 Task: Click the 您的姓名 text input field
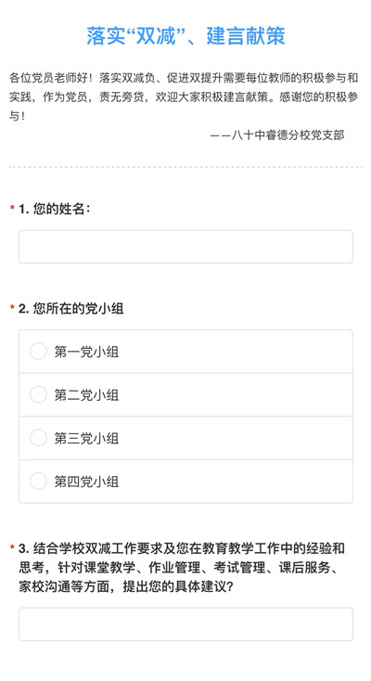pyautogui.click(x=185, y=247)
